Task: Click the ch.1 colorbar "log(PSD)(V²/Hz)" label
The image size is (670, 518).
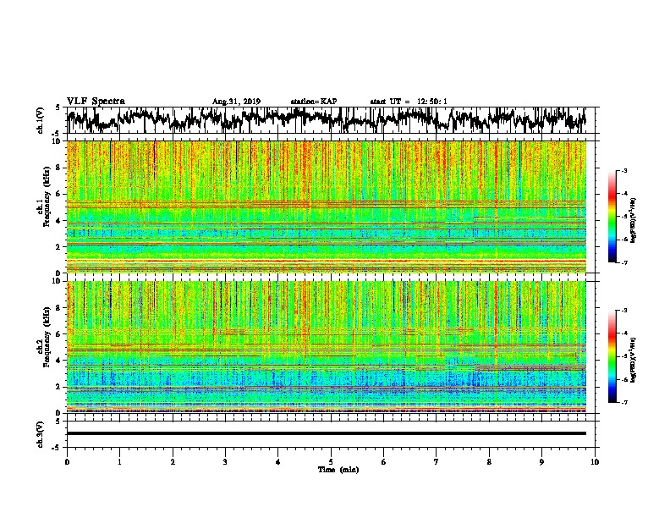Action: click(634, 220)
